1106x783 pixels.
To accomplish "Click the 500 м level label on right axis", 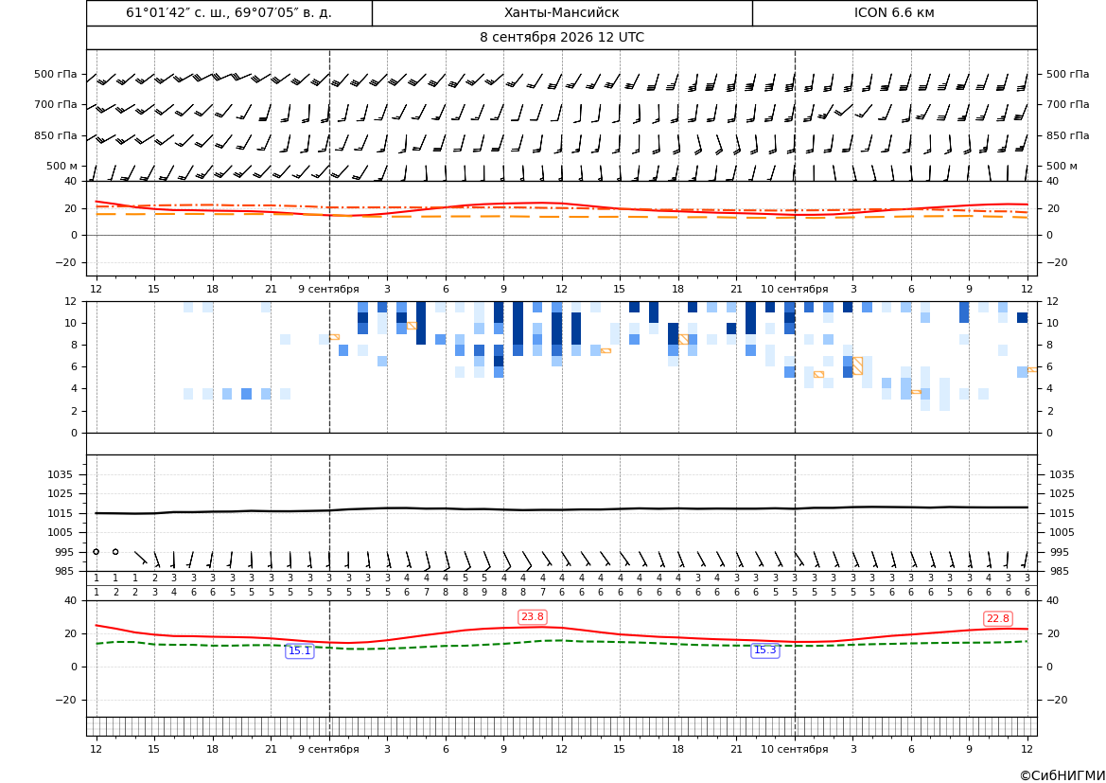I will [x=1062, y=166].
